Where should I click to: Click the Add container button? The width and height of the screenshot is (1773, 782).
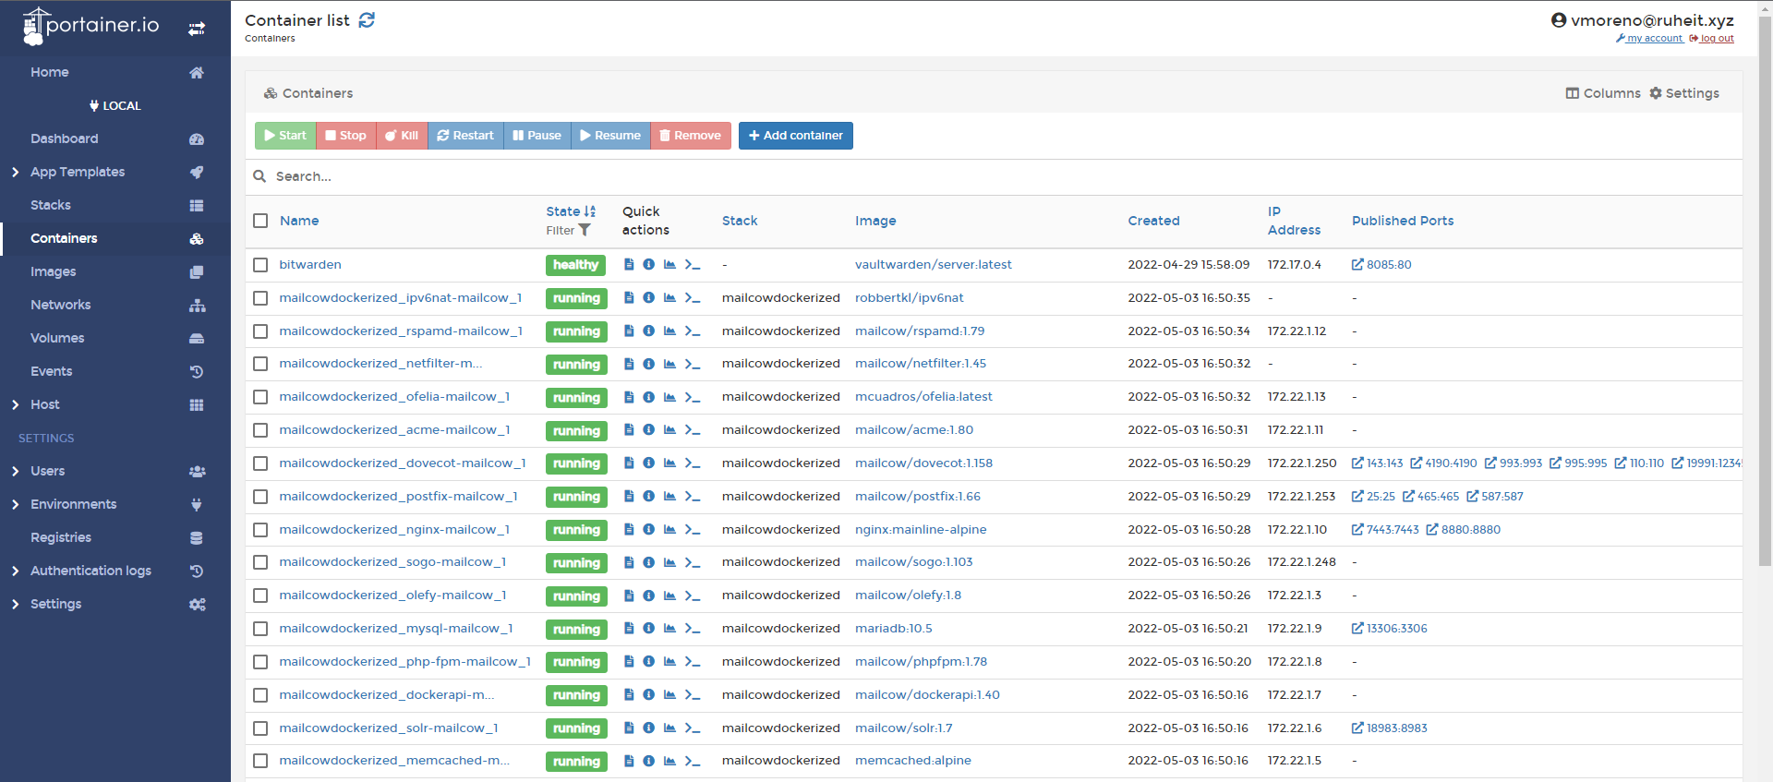(x=795, y=136)
